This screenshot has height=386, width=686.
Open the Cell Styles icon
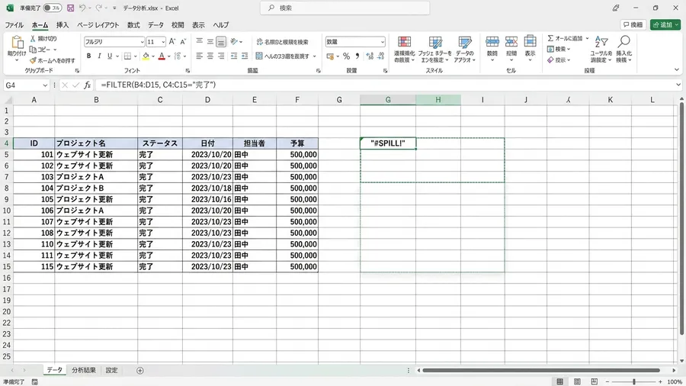(465, 42)
